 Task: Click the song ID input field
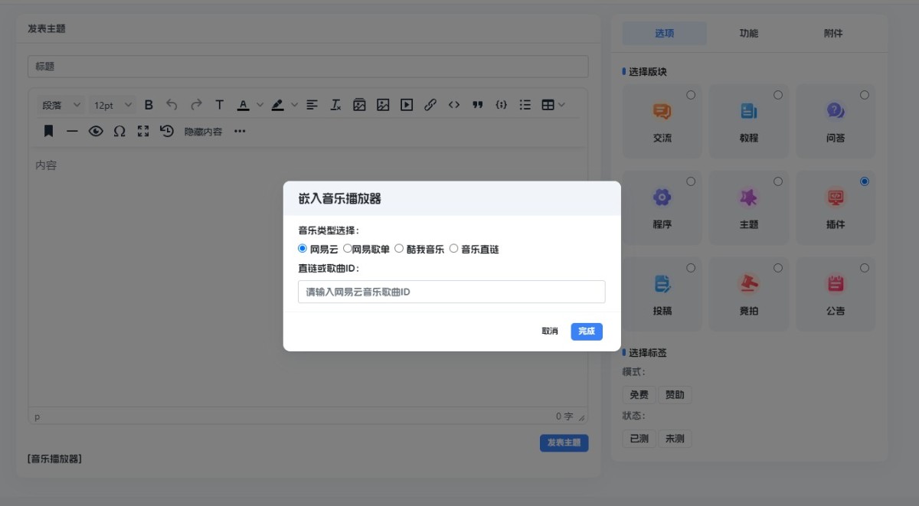pos(451,292)
